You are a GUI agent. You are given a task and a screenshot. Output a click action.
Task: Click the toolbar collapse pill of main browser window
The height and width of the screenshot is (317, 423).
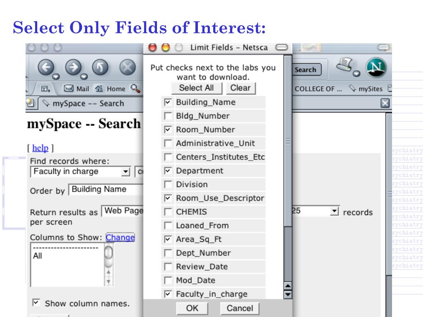coord(384,47)
